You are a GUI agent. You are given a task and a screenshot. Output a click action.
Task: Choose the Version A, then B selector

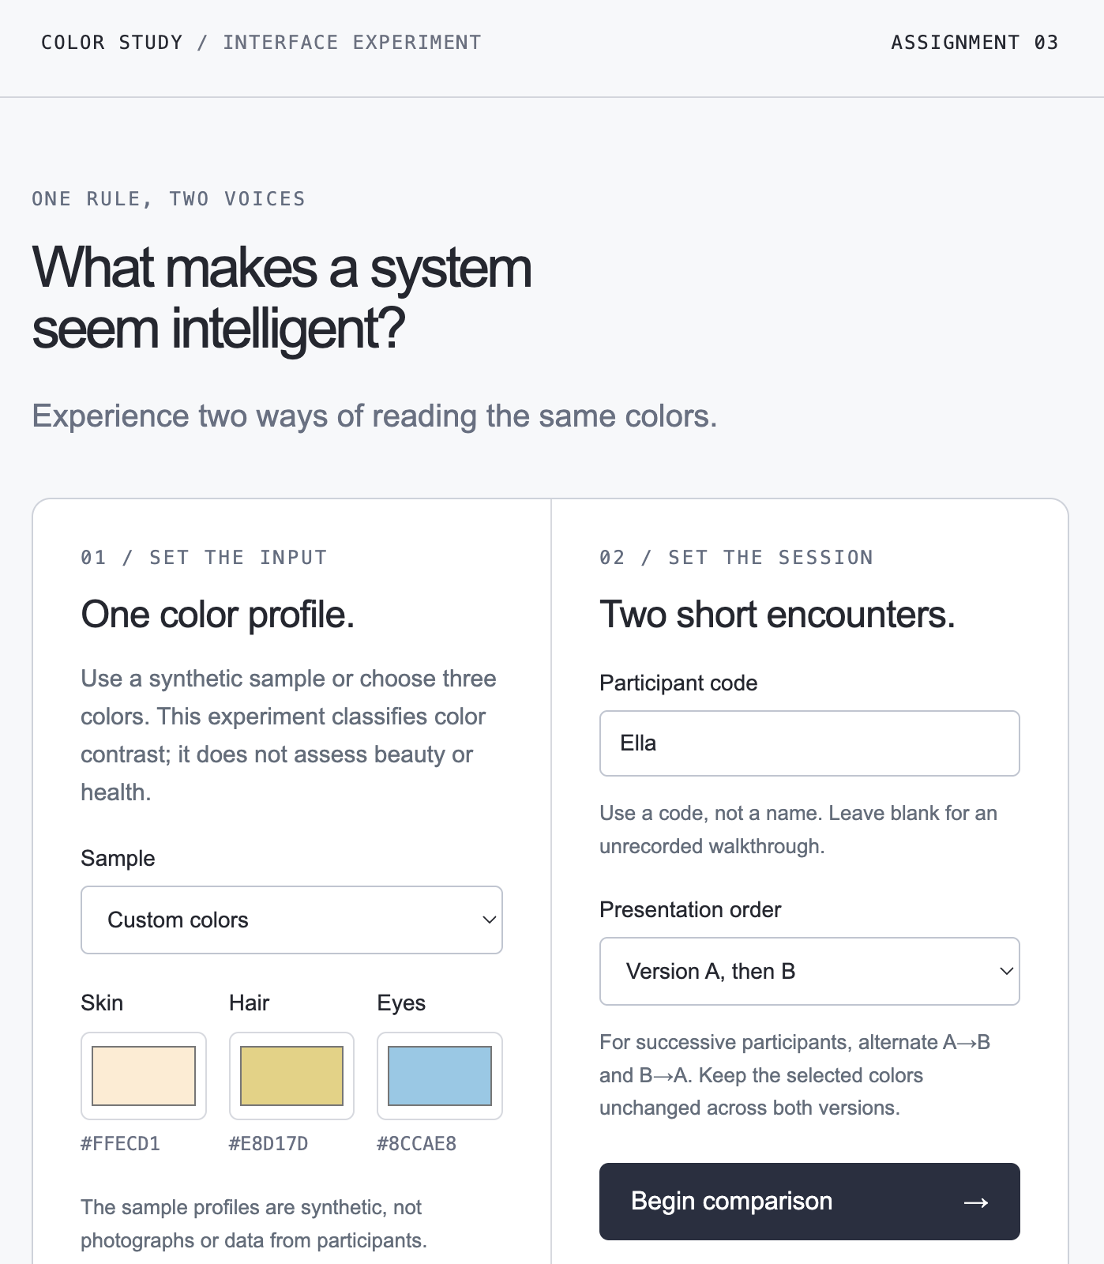809,971
